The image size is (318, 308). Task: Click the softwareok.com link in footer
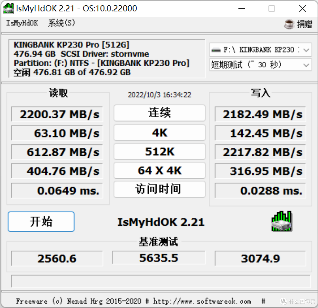click(202, 301)
